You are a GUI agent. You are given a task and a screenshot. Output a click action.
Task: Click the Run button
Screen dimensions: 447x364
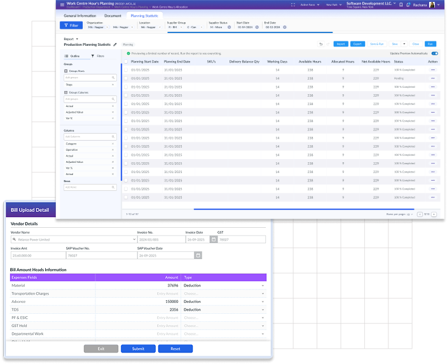(x=430, y=44)
